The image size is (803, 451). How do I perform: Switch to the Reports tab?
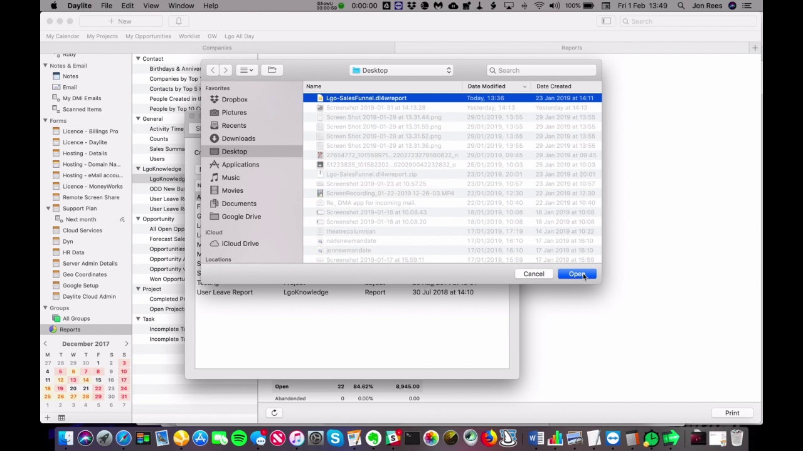572,48
